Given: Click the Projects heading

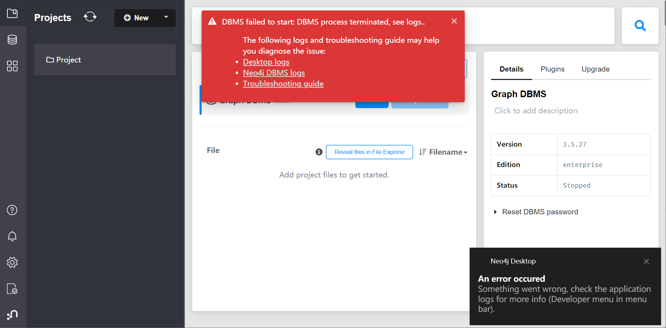Looking at the screenshot, I should [53, 18].
